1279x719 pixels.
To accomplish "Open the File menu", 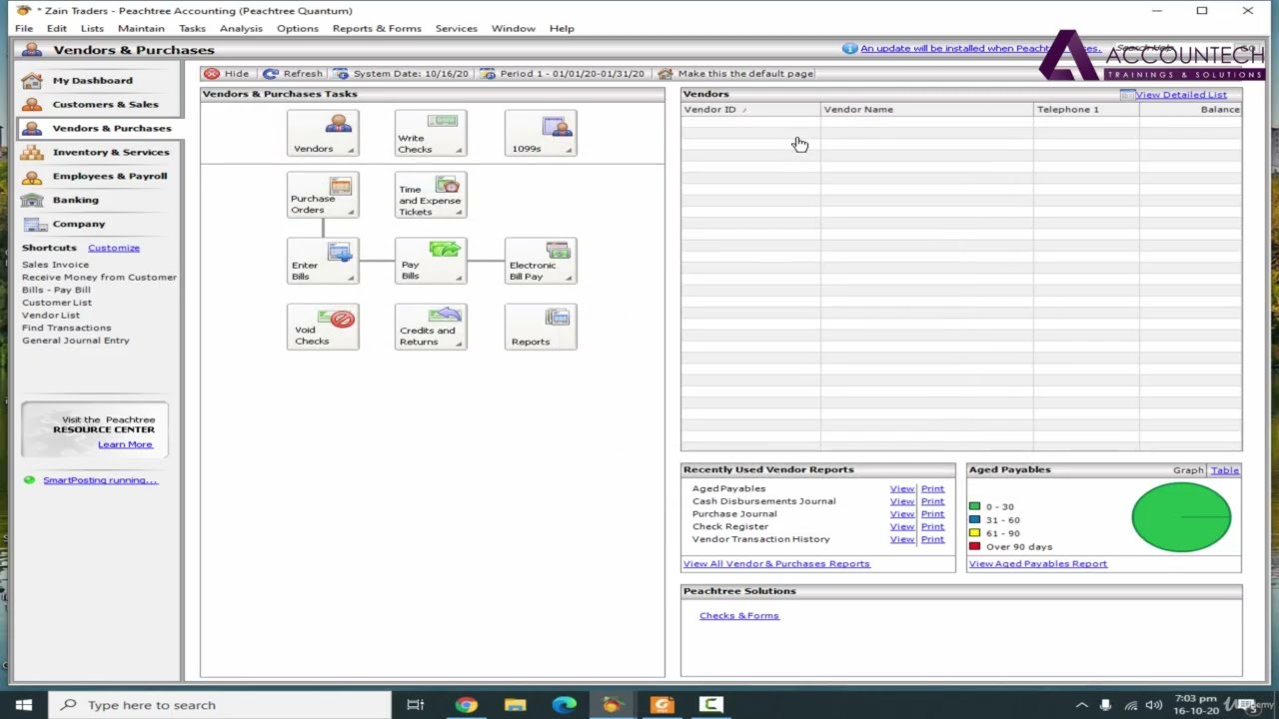I will point(24,28).
